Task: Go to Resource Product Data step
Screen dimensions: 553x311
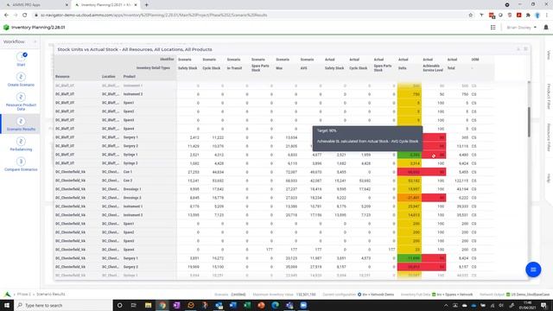Action: tap(21, 102)
